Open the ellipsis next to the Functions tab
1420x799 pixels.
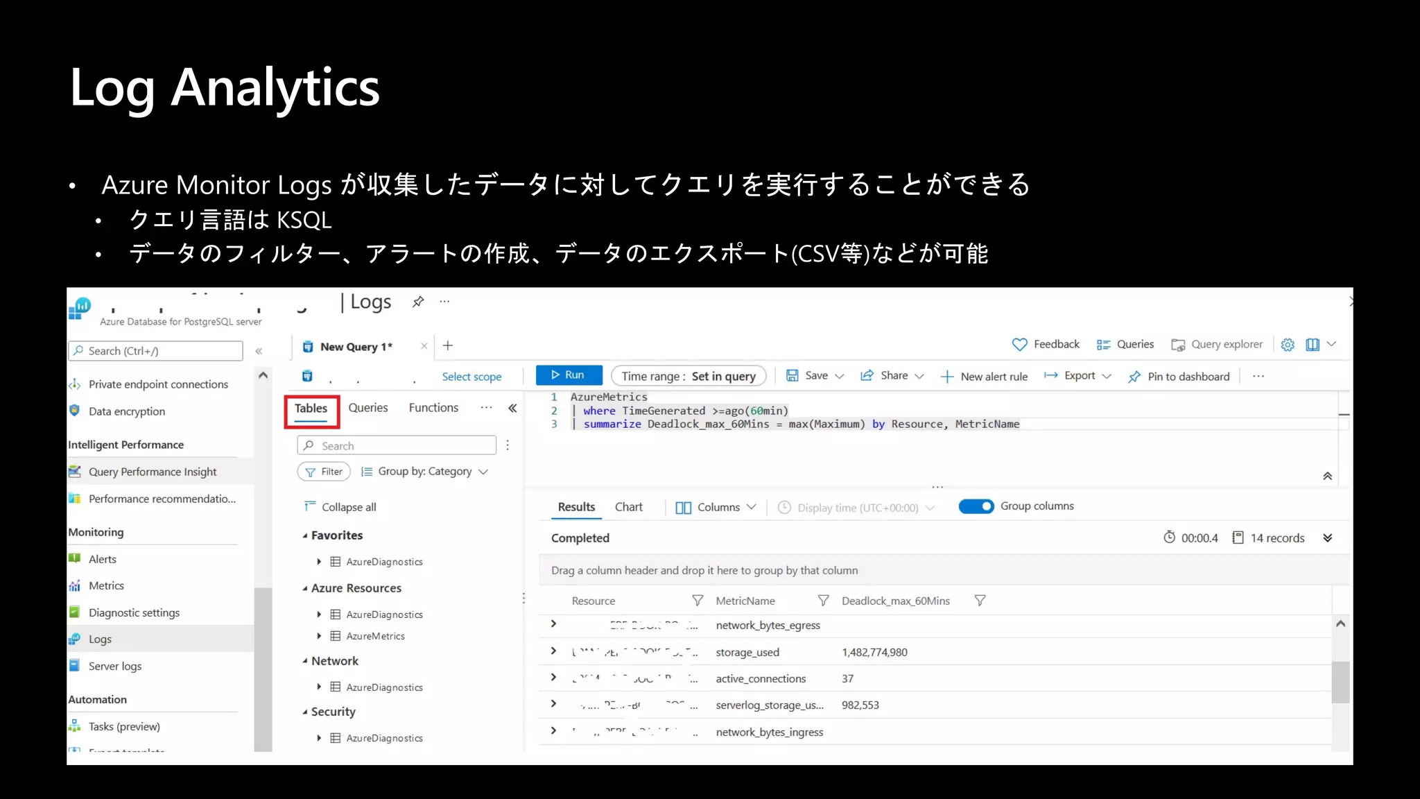(x=486, y=408)
